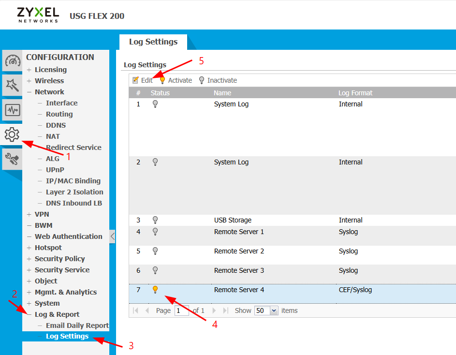Click the yellow Activate bulb icon
456x355 pixels.
pyautogui.click(x=162, y=80)
